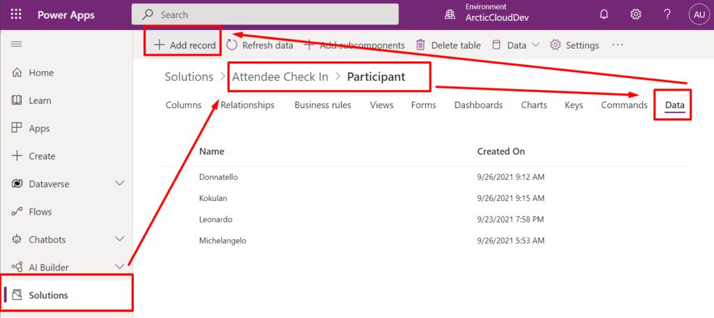Open the Environment globe icon
The image size is (714, 318).
point(450,15)
